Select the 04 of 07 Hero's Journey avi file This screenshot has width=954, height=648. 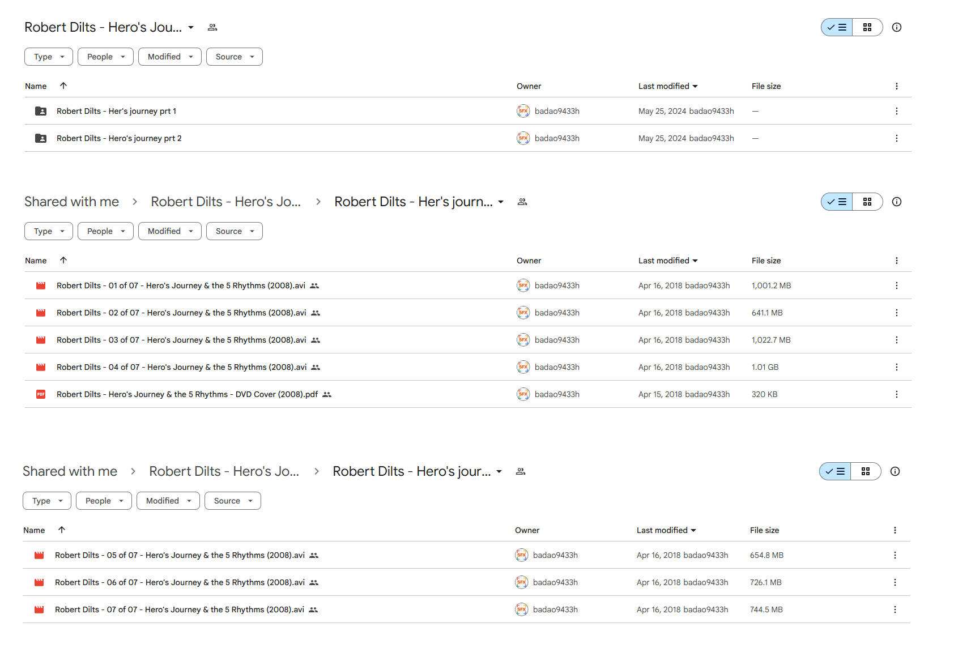pyautogui.click(x=468, y=367)
